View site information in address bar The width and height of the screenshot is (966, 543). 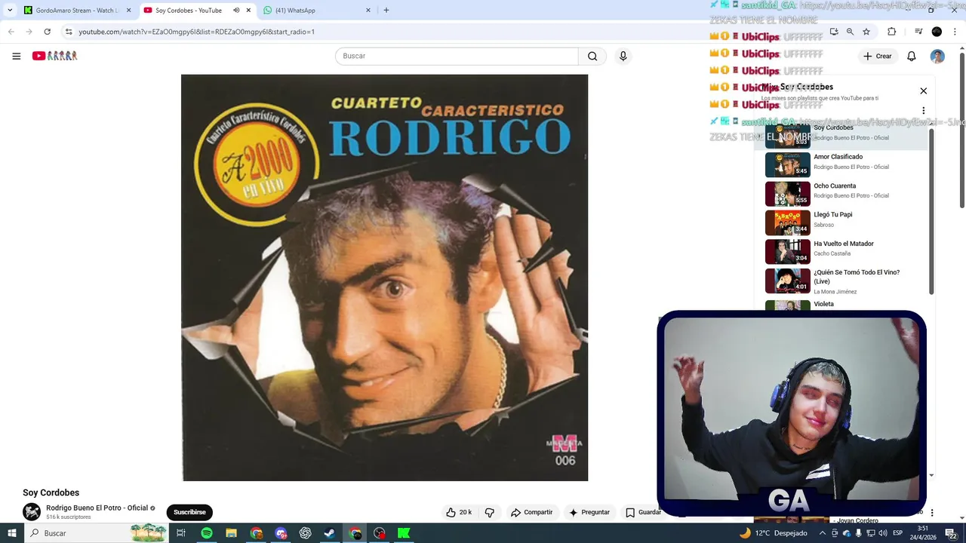[x=69, y=32]
